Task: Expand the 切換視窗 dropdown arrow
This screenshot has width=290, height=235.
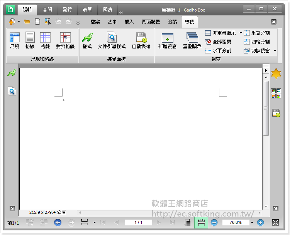Action: (x=275, y=51)
